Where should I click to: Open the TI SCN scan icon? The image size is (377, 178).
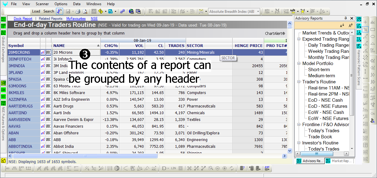[359, 33]
